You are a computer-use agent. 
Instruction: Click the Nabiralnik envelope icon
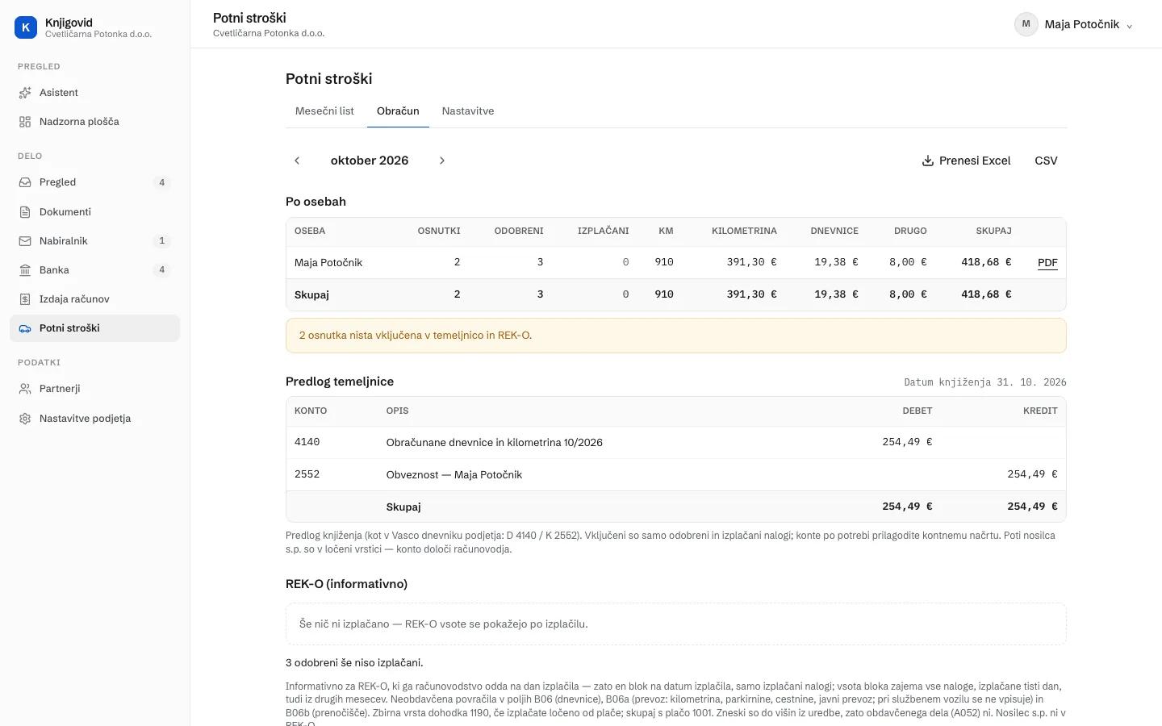[x=25, y=241]
